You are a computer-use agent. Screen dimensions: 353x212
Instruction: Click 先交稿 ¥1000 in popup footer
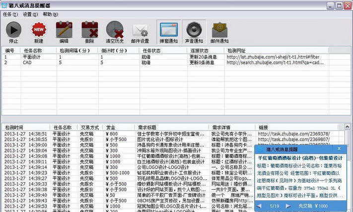pos(313,206)
